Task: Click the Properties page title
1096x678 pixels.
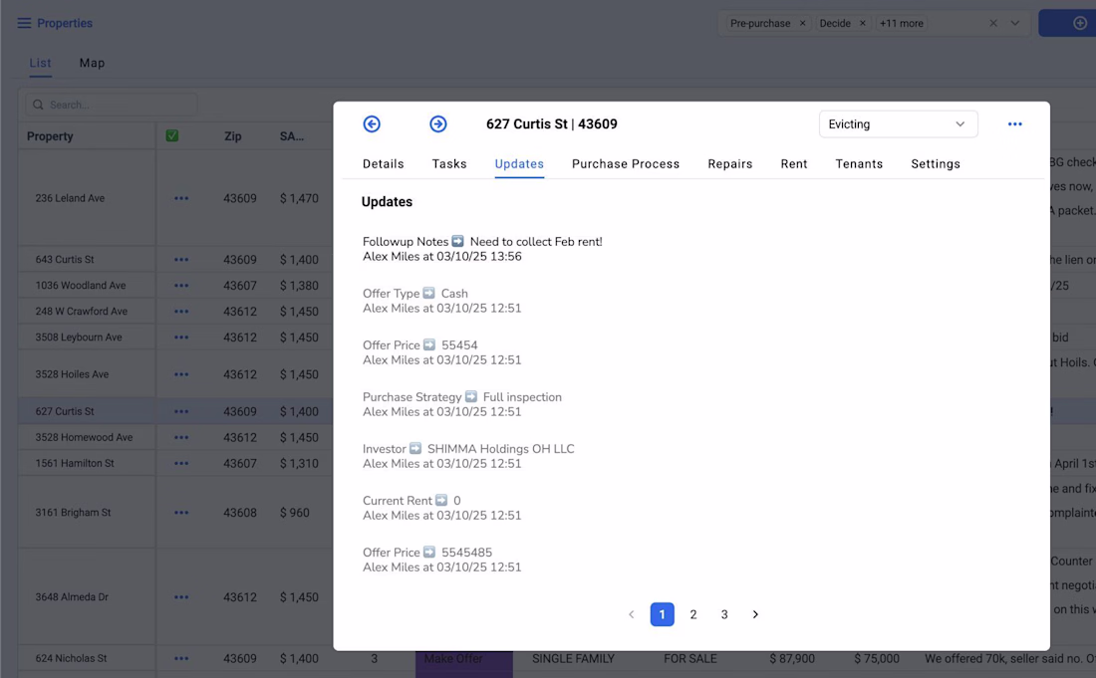Action: (65, 23)
